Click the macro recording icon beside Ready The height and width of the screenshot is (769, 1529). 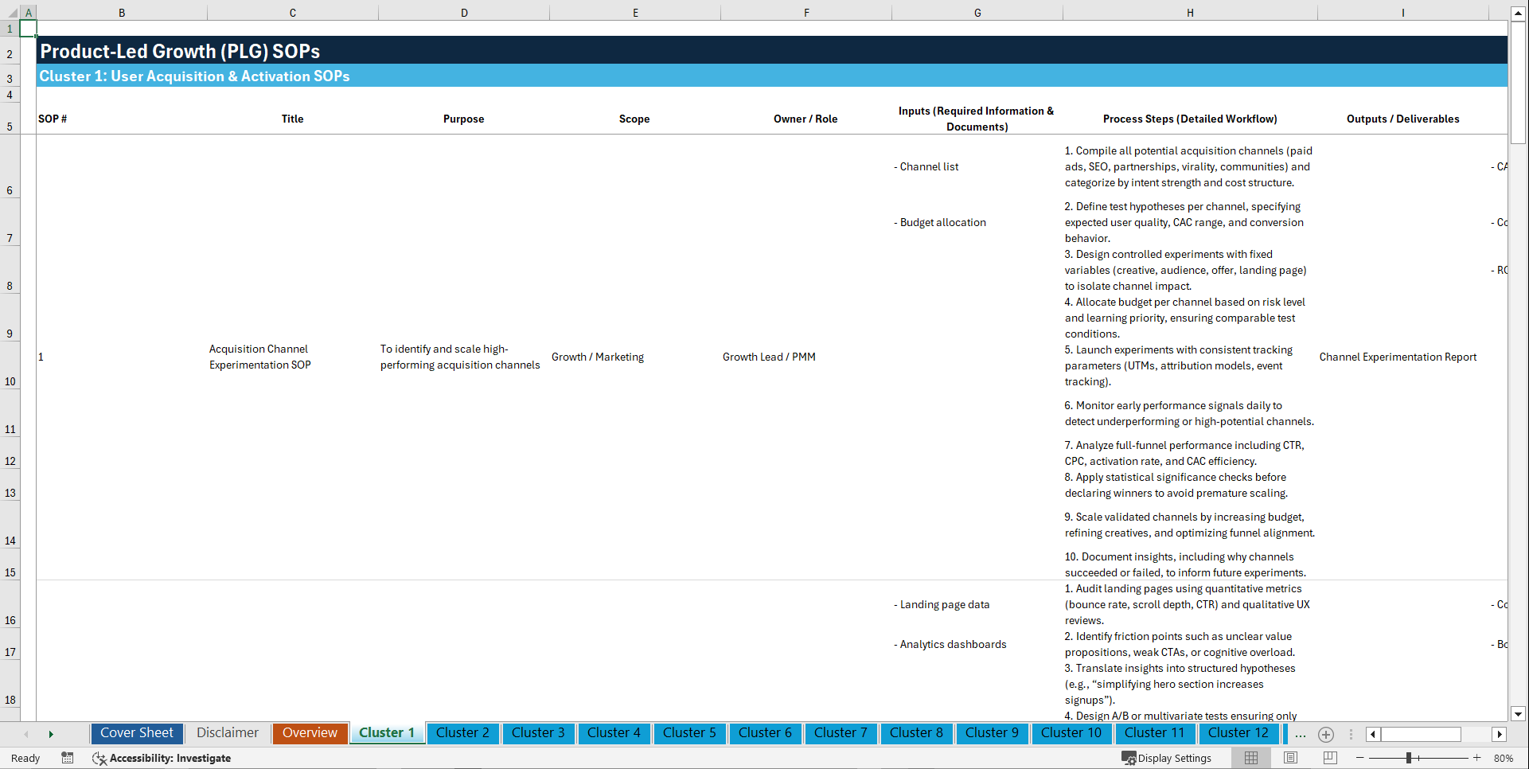click(68, 758)
